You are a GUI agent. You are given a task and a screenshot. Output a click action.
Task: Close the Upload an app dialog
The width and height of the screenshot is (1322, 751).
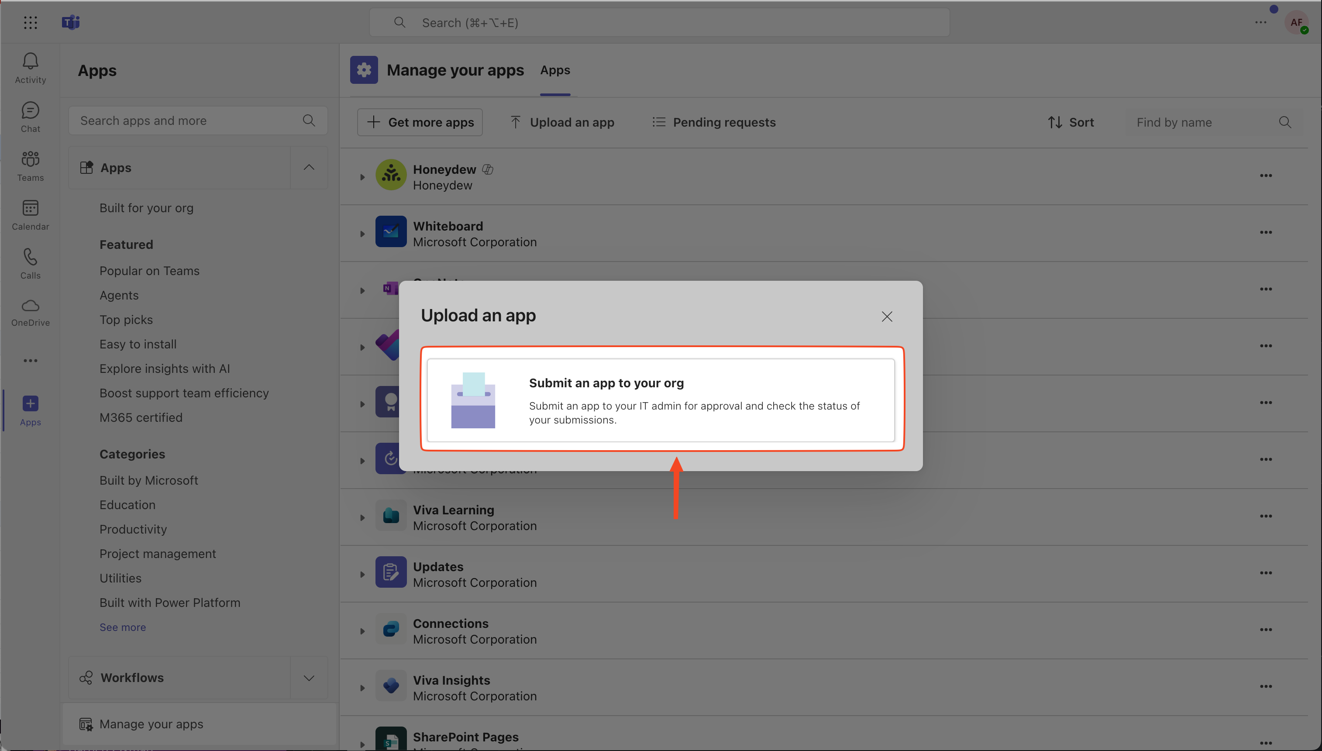(x=887, y=316)
